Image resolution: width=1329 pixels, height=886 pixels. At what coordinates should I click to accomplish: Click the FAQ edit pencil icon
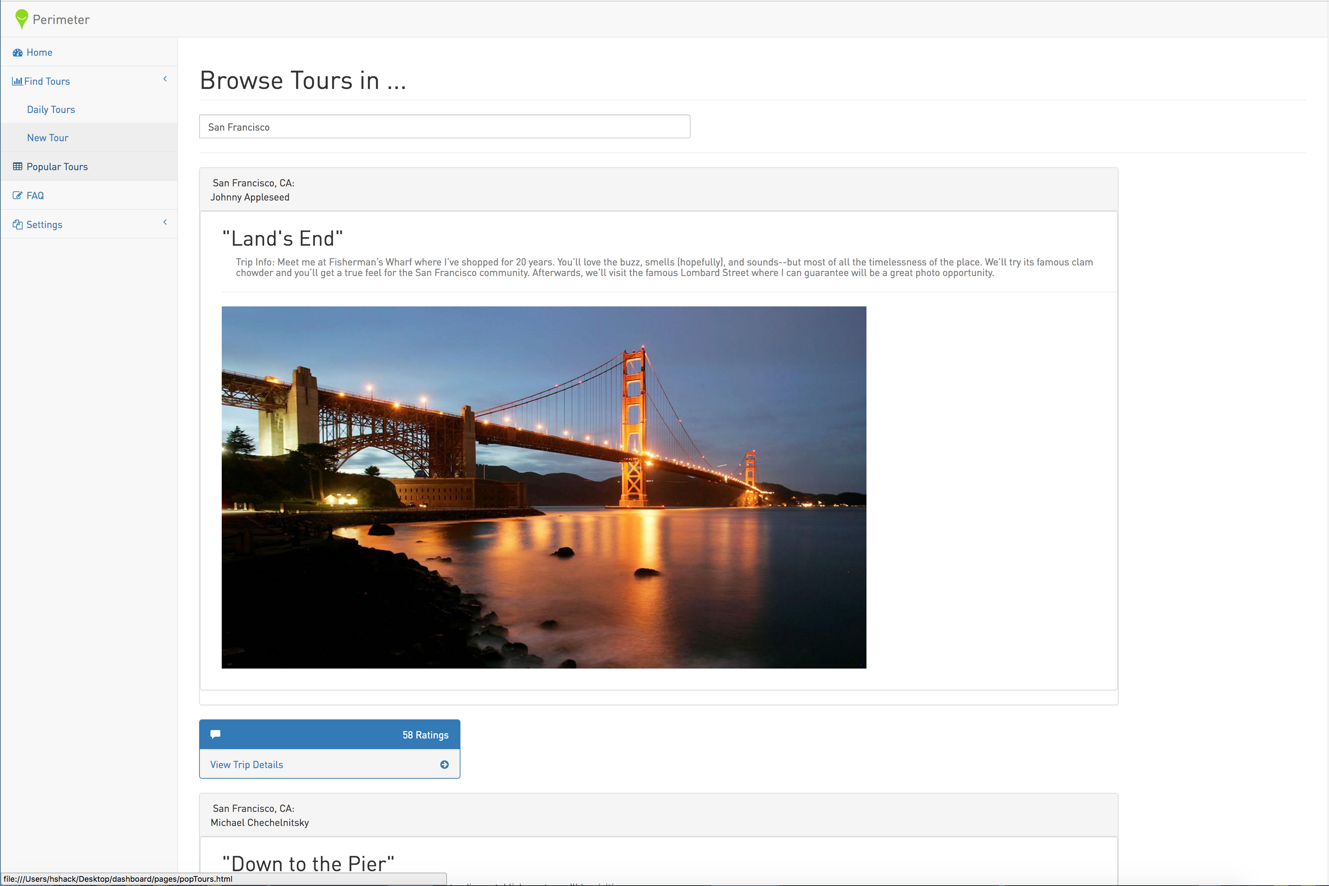[x=18, y=196]
